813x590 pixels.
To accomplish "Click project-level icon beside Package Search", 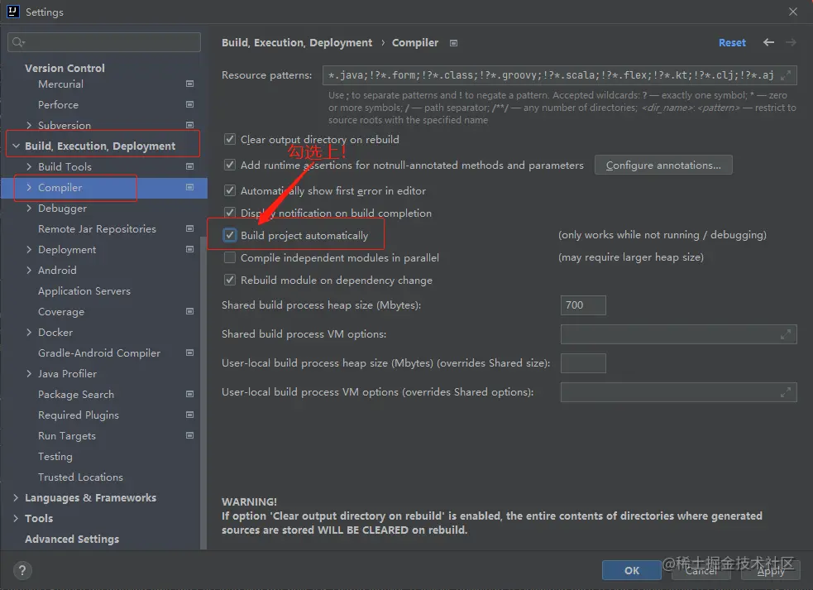I will click(x=189, y=395).
